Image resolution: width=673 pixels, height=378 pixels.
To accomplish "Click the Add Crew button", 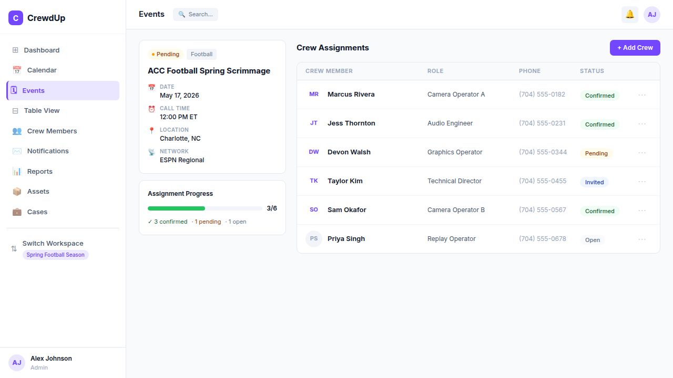I will [635, 48].
